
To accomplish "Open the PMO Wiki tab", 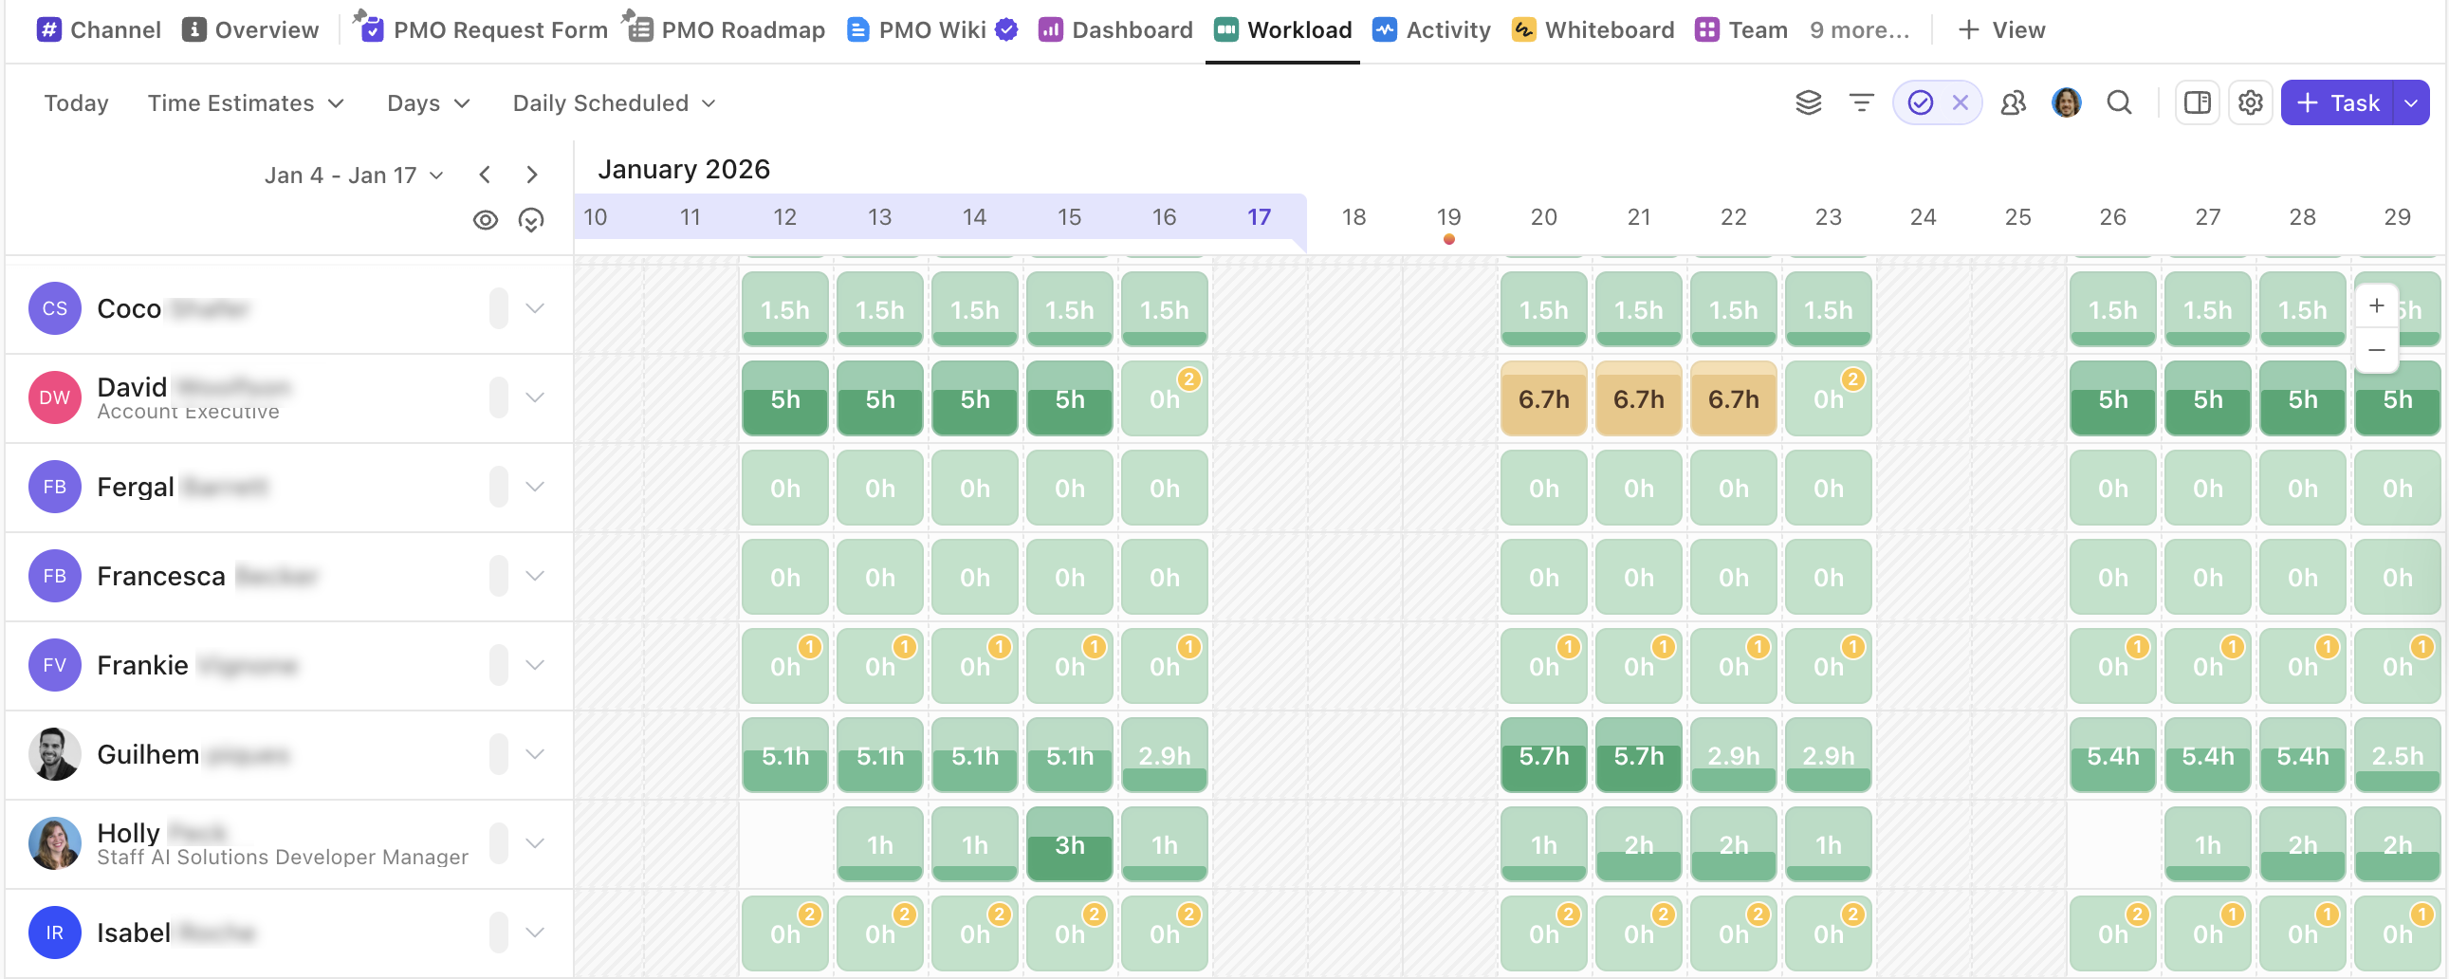I will pyautogui.click(x=917, y=29).
